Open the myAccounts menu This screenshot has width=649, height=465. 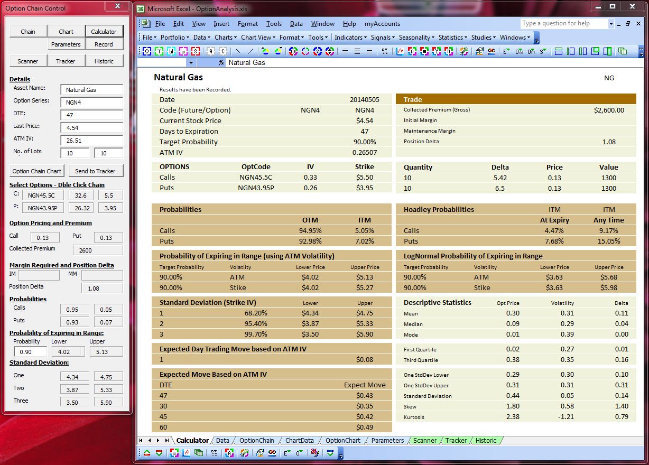point(382,24)
